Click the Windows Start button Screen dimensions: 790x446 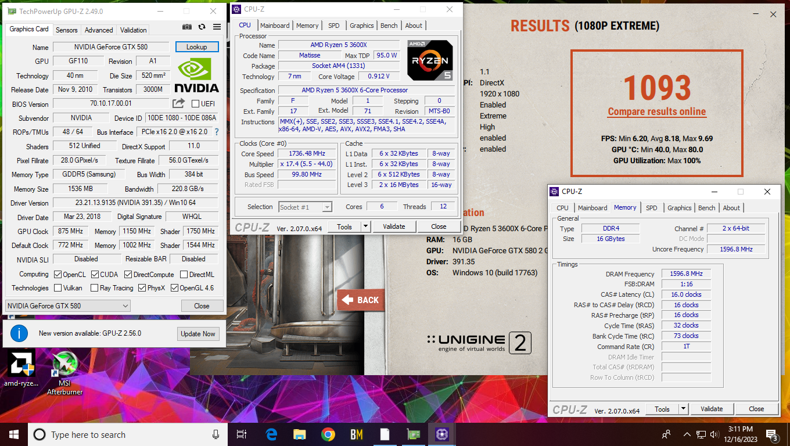tap(13, 434)
